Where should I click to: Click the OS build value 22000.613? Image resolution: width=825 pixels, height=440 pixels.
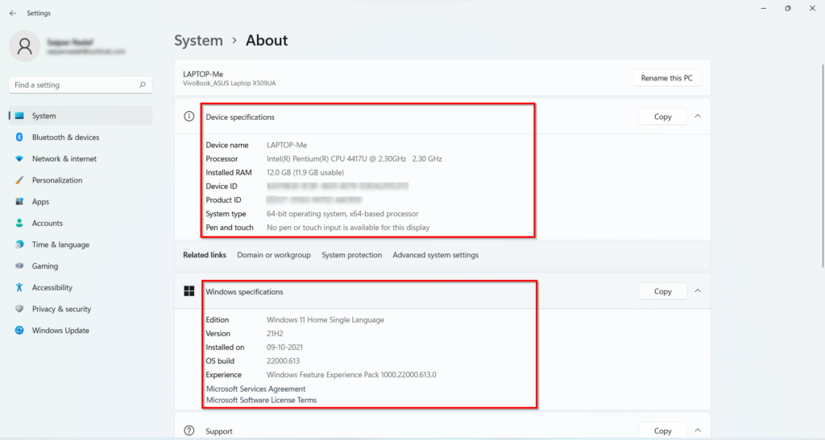pos(283,360)
